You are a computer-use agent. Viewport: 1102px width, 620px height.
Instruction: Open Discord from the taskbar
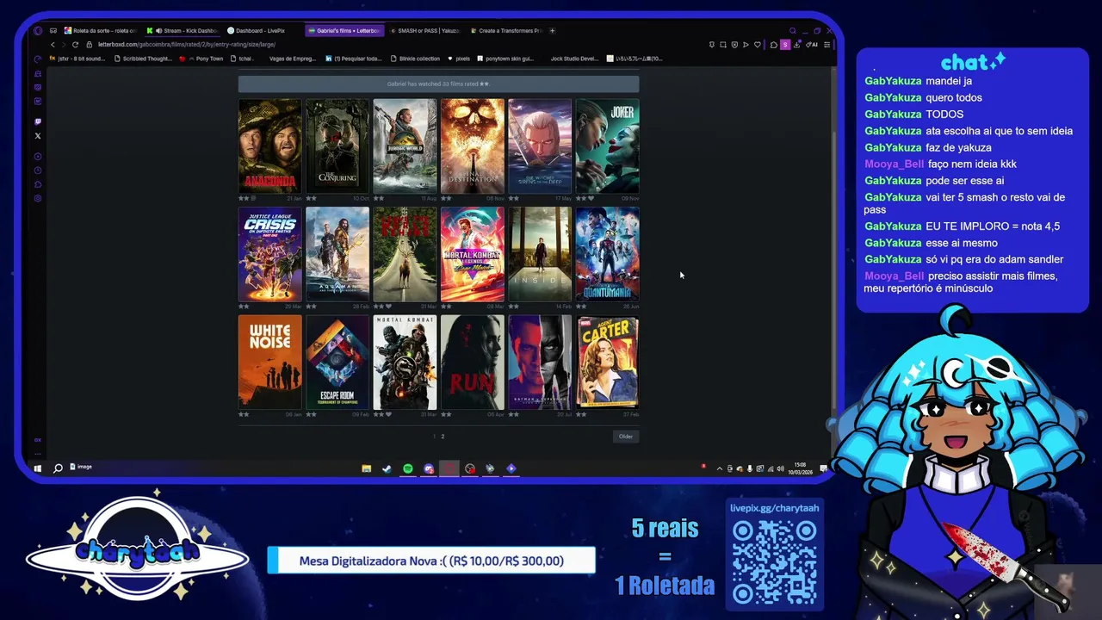pyautogui.click(x=429, y=468)
